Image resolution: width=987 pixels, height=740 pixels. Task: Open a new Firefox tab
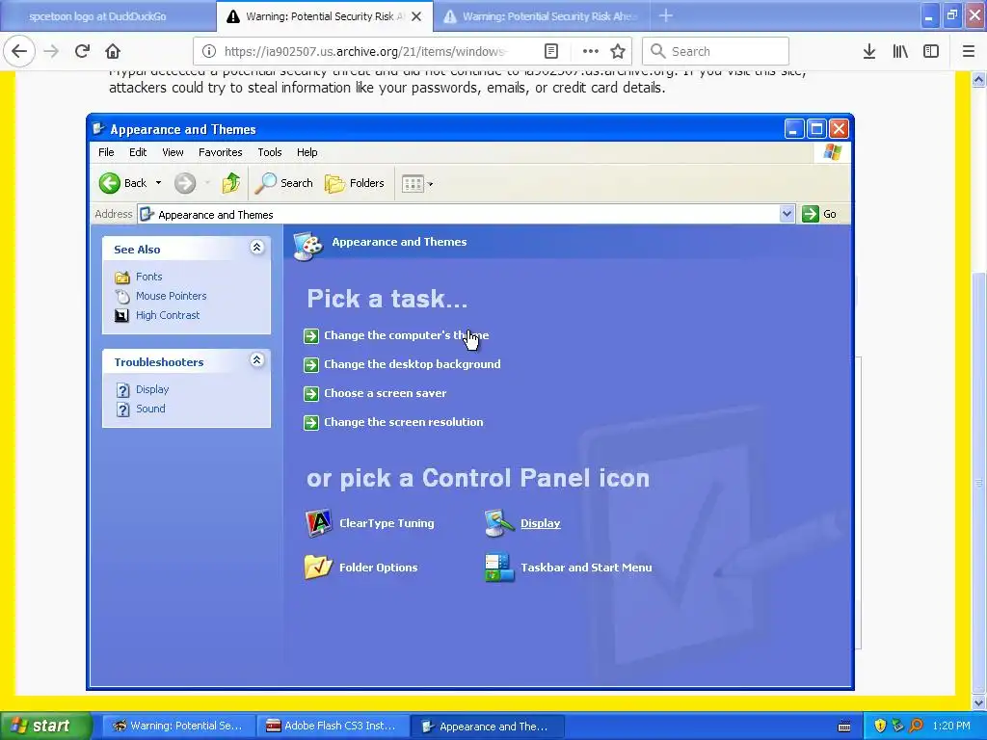666,16
